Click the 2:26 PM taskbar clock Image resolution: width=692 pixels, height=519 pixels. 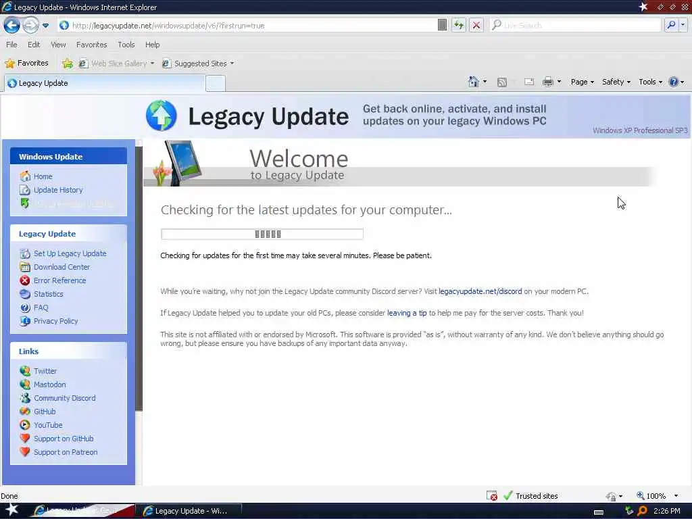pos(666,511)
